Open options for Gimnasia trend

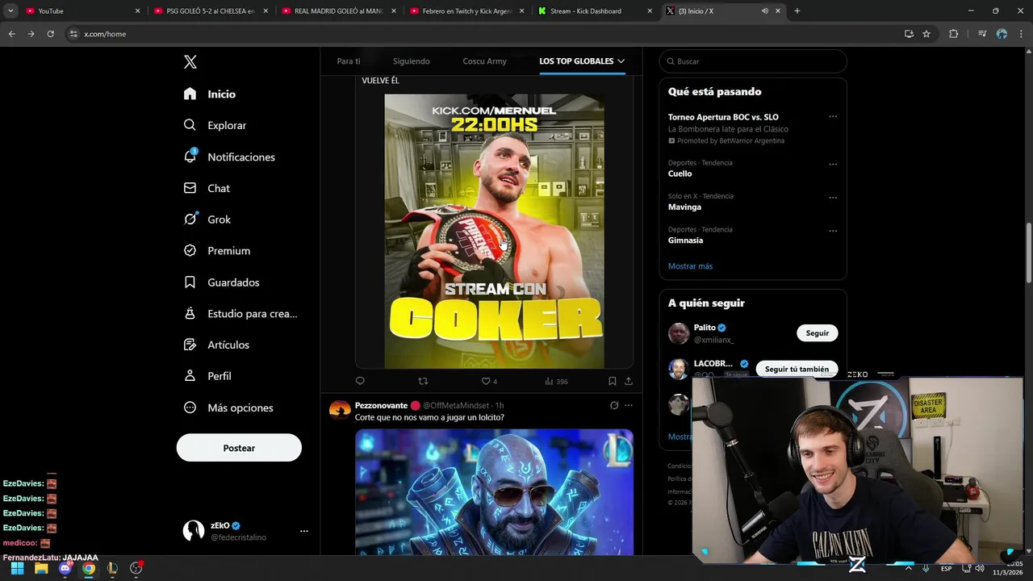point(833,231)
